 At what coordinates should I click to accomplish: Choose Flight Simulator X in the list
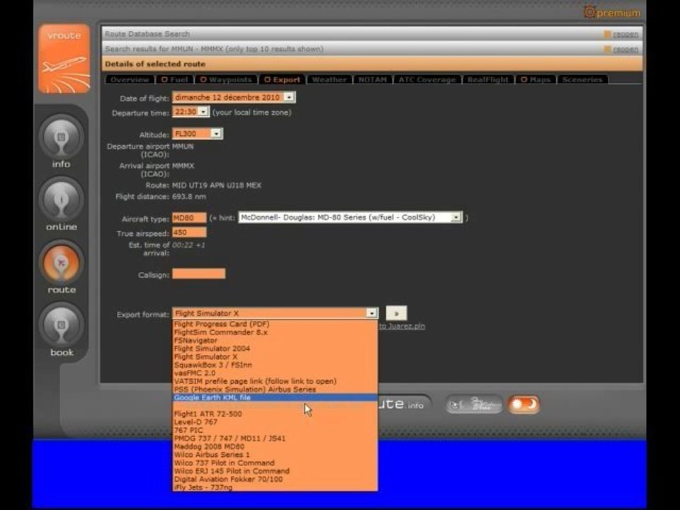pos(275,356)
